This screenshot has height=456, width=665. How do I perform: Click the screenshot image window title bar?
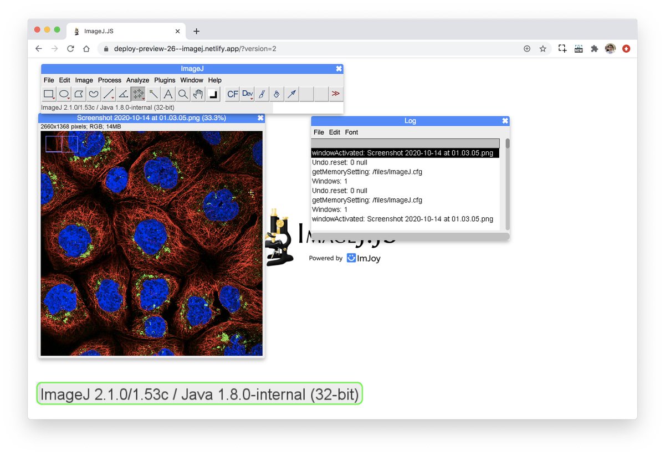tap(151, 118)
